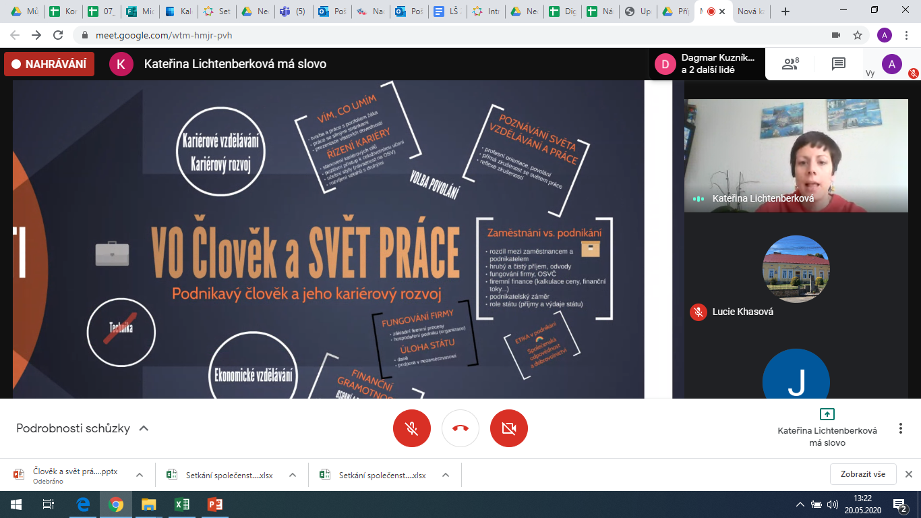Click Zobrazit vše downloads button
This screenshot has height=518, width=921.
[862, 474]
